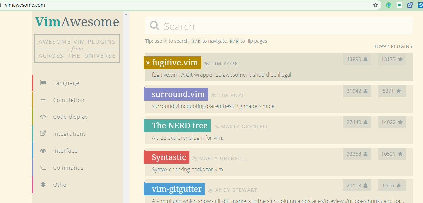This screenshot has height=203, width=423.
Task: Open the blue overlapping squares extension
Action: pos(410,5)
